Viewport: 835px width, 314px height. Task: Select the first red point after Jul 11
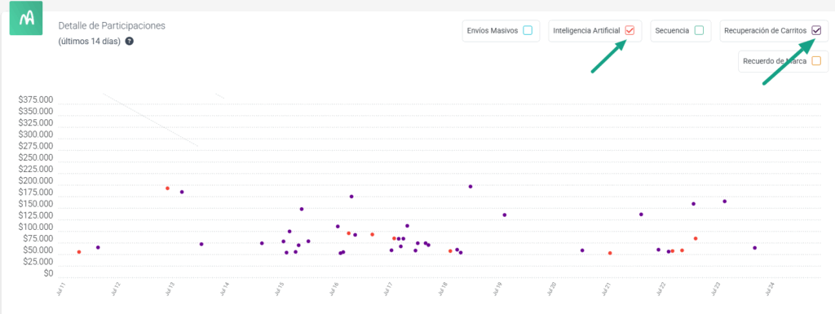79,252
